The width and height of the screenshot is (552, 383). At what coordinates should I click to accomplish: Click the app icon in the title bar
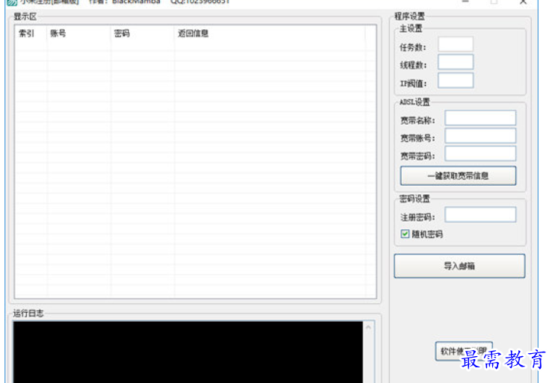(x=12, y=2)
